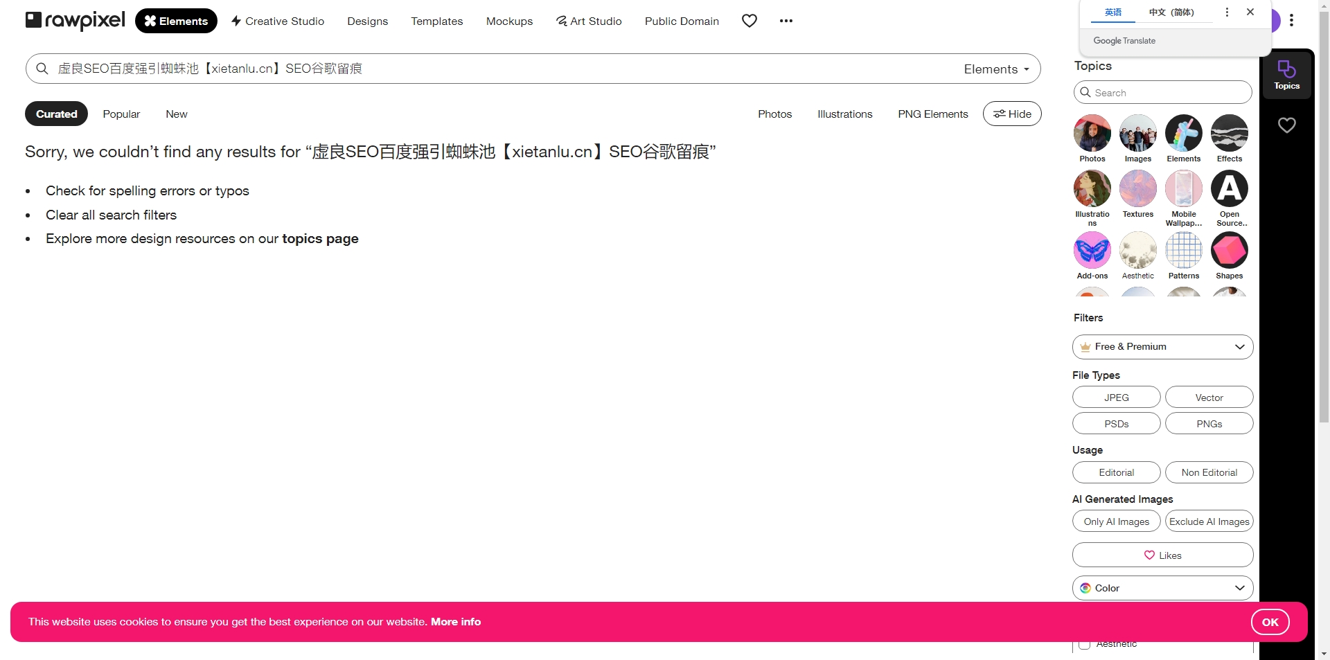1330x660 pixels.
Task: Open Designs in navigation
Action: click(367, 21)
